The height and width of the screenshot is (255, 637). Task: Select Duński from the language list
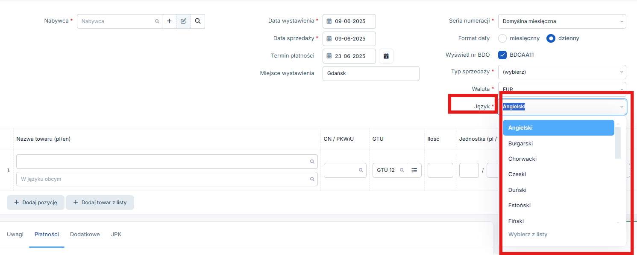coord(558,190)
